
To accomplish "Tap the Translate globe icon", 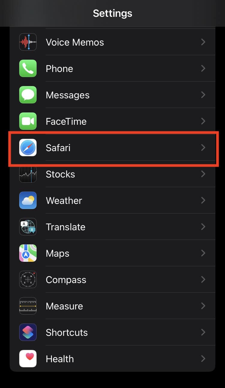I will pyautogui.click(x=28, y=227).
